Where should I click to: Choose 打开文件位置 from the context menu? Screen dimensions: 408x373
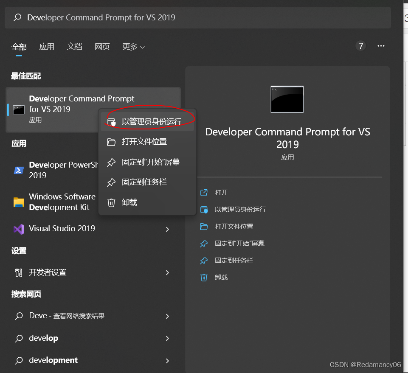point(144,142)
